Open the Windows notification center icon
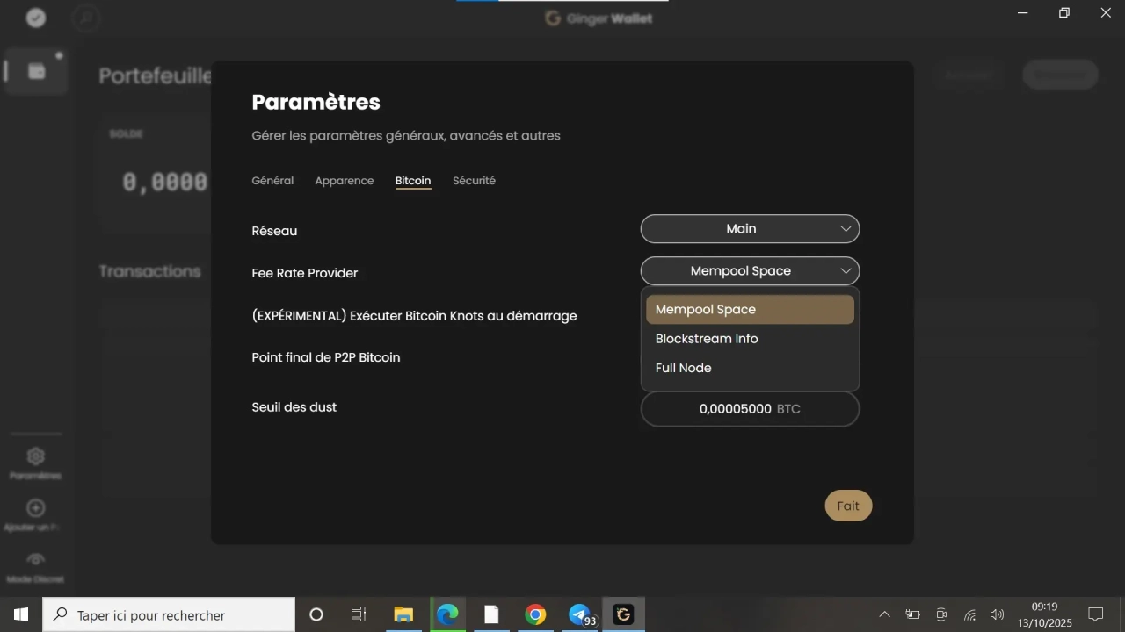Screen dimensions: 1125x632 (x=1096, y=614)
